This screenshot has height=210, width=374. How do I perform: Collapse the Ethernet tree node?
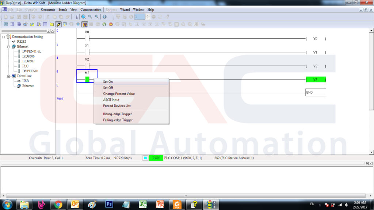coord(8,47)
